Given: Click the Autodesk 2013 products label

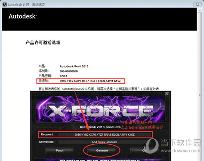Looking at the screenshot, I should tap(100, 127).
